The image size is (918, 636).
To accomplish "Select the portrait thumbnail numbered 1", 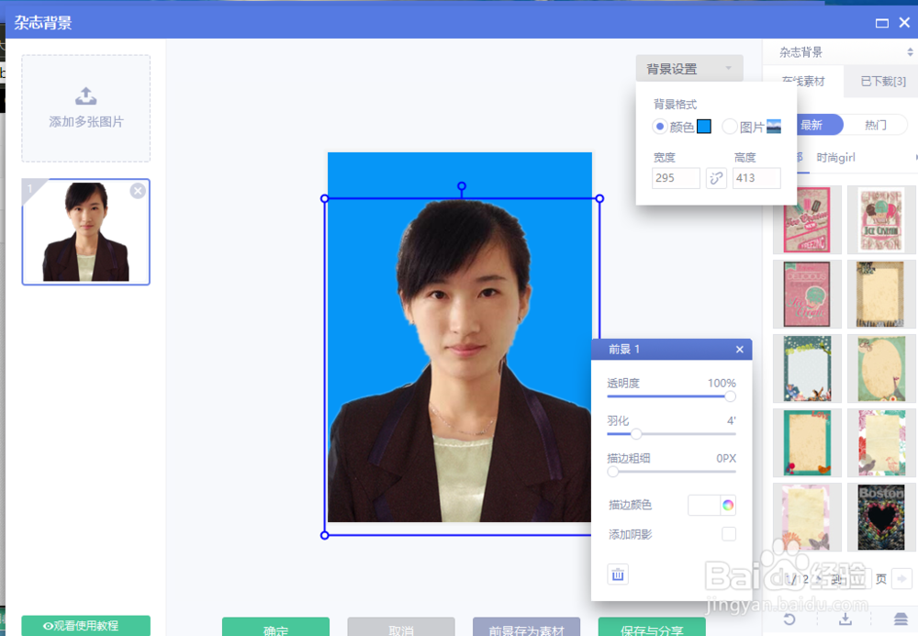I will [x=86, y=232].
